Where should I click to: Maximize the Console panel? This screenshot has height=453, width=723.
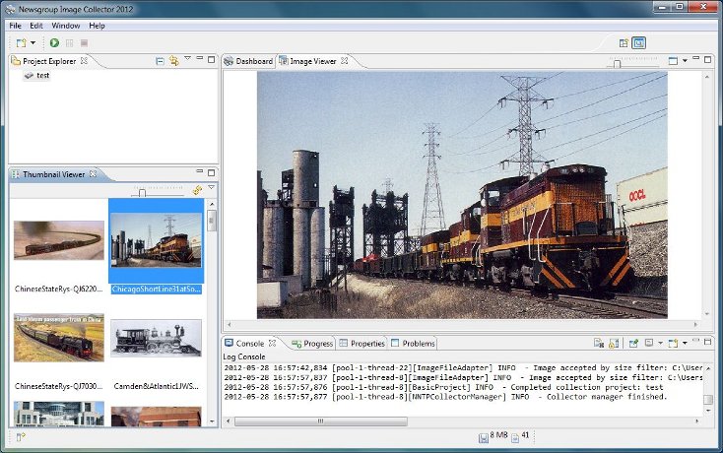(x=708, y=342)
